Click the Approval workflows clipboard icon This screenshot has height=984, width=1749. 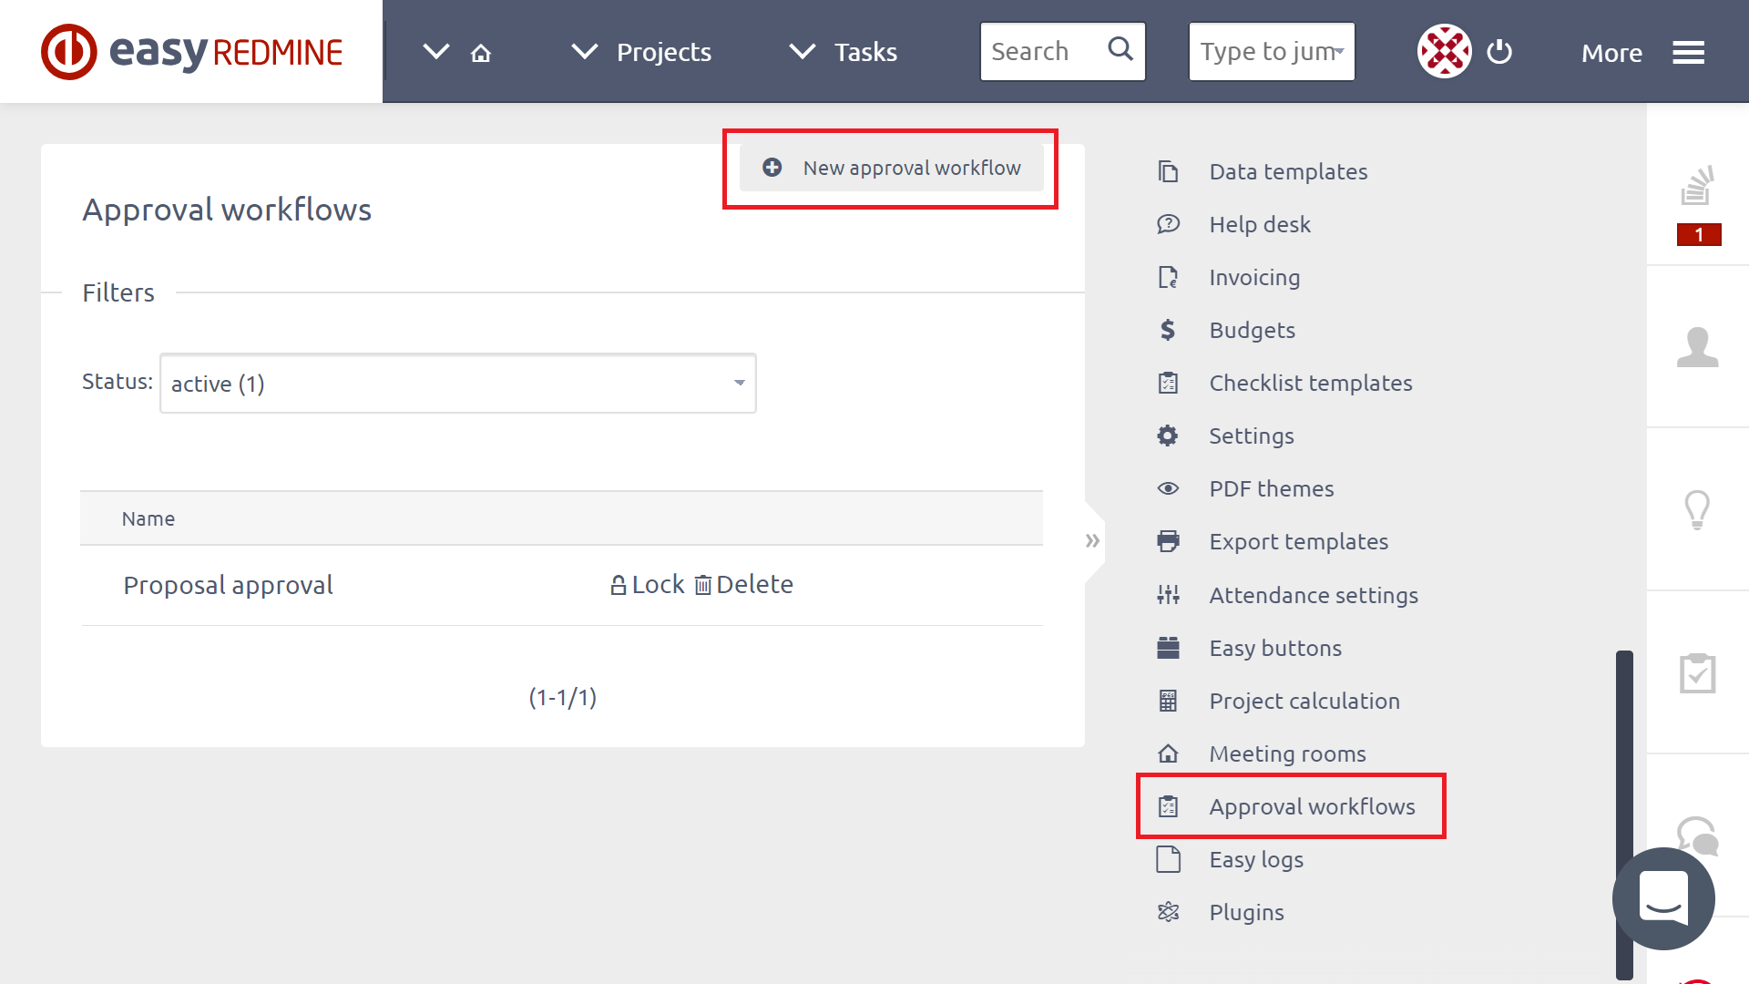(x=1168, y=806)
